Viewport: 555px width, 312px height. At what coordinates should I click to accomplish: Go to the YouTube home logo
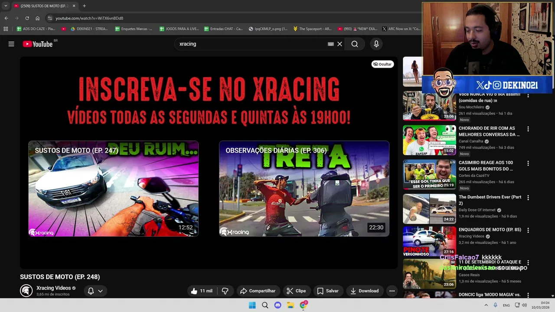38,44
